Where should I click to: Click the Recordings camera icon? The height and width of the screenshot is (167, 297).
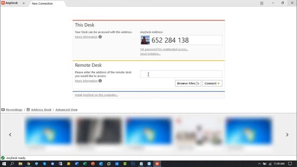[3, 110]
